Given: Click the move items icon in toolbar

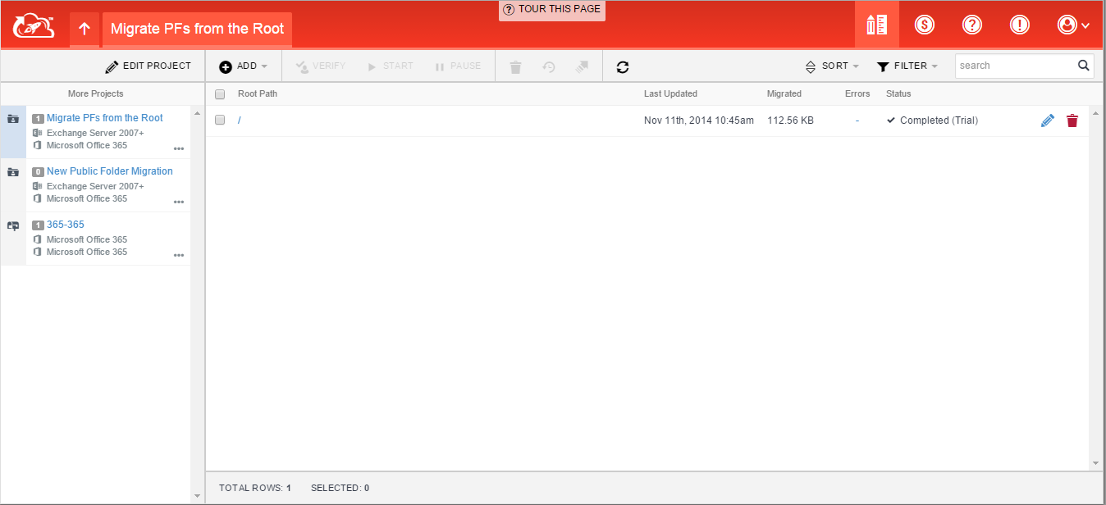Looking at the screenshot, I should click(582, 67).
